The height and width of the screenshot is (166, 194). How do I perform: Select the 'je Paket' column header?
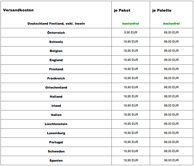click(122, 11)
